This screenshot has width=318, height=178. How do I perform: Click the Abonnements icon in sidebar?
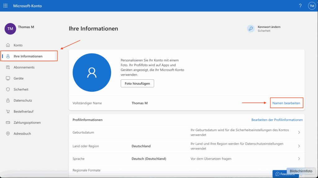[x=8, y=67]
